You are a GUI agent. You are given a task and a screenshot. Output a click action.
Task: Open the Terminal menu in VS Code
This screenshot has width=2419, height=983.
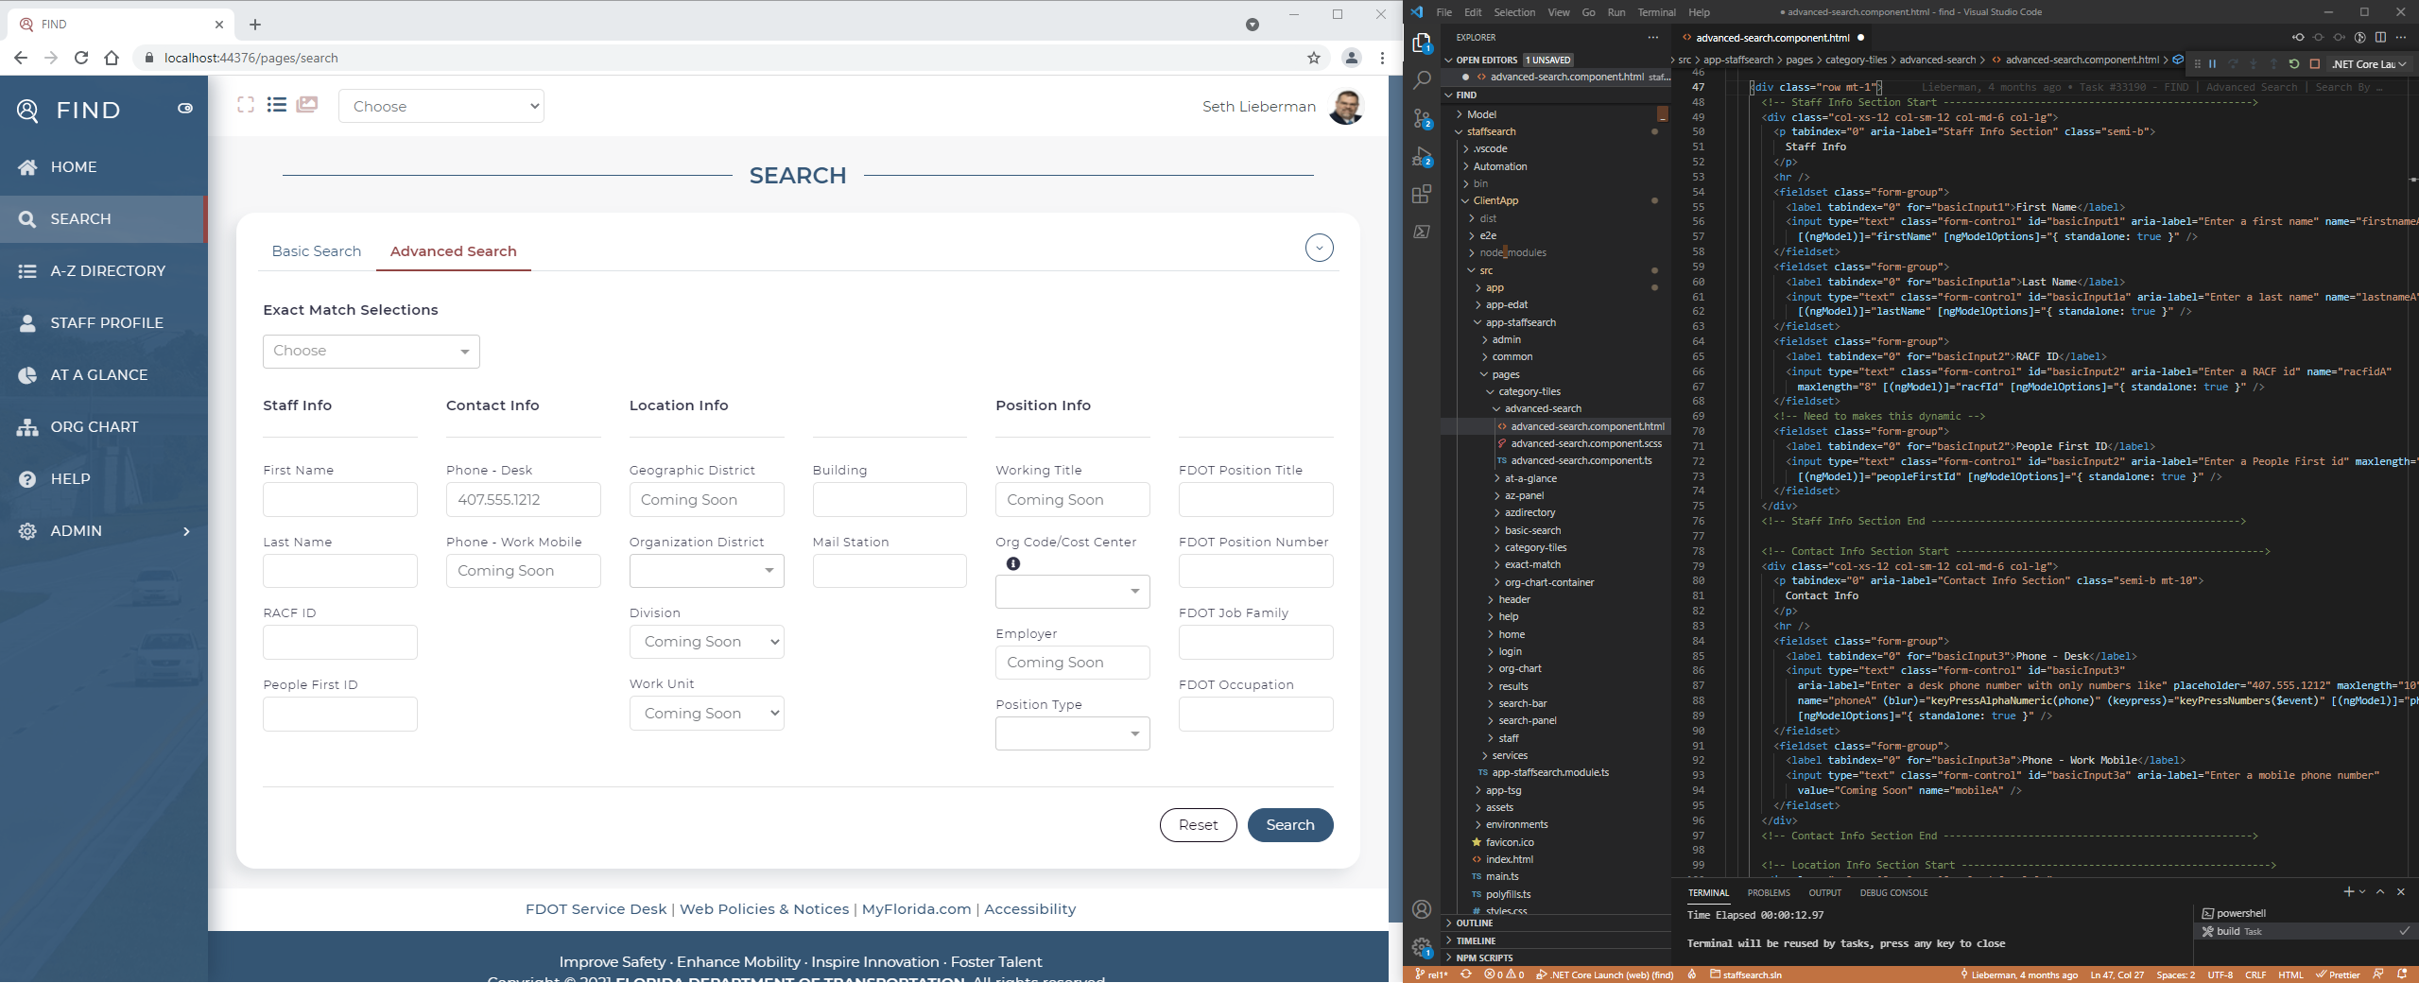pos(1656,12)
